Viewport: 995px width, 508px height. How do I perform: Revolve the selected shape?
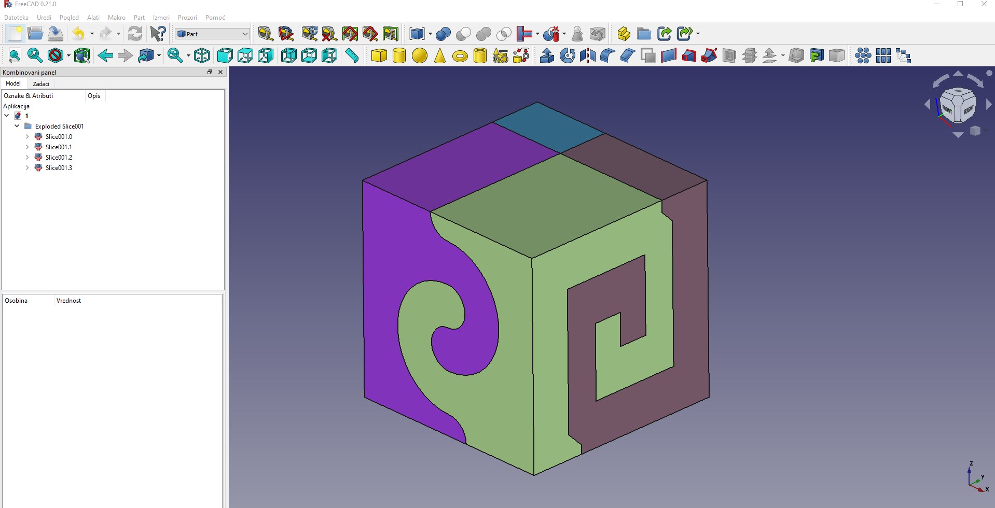pyautogui.click(x=568, y=55)
